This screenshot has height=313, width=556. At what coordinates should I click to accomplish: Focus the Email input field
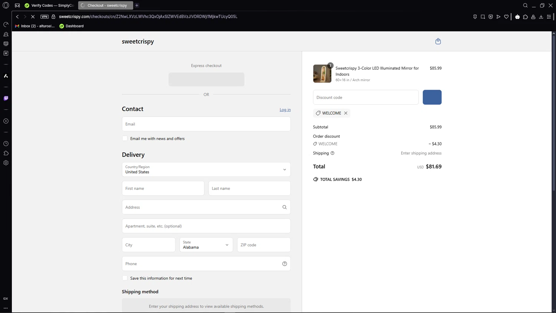click(x=206, y=124)
